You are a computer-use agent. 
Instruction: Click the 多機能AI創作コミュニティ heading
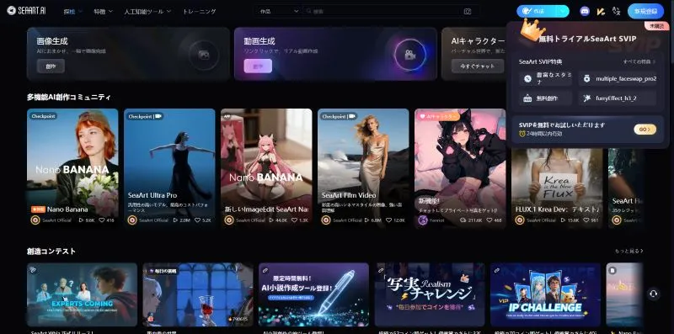coord(69,97)
